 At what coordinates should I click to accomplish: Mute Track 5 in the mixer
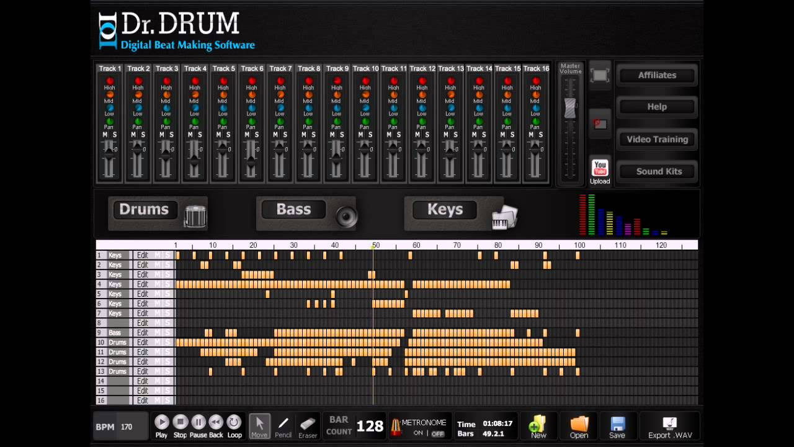[218, 135]
